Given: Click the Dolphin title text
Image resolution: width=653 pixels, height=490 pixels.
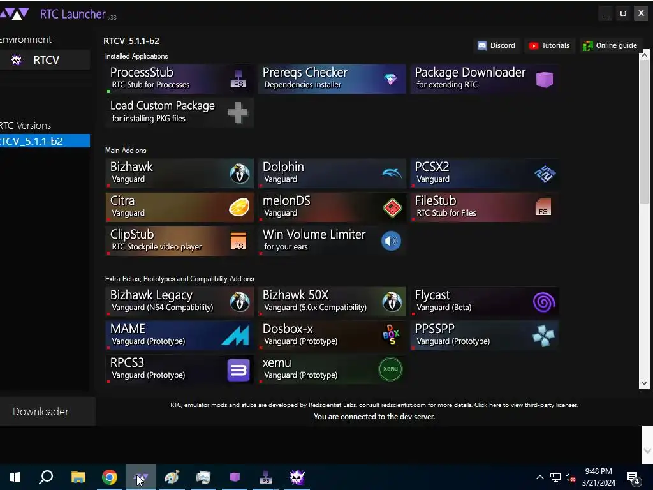Looking at the screenshot, I should [x=283, y=167].
